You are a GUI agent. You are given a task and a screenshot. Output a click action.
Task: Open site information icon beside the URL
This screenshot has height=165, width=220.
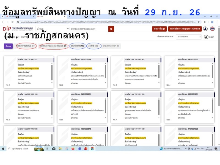[x=18, y=22]
